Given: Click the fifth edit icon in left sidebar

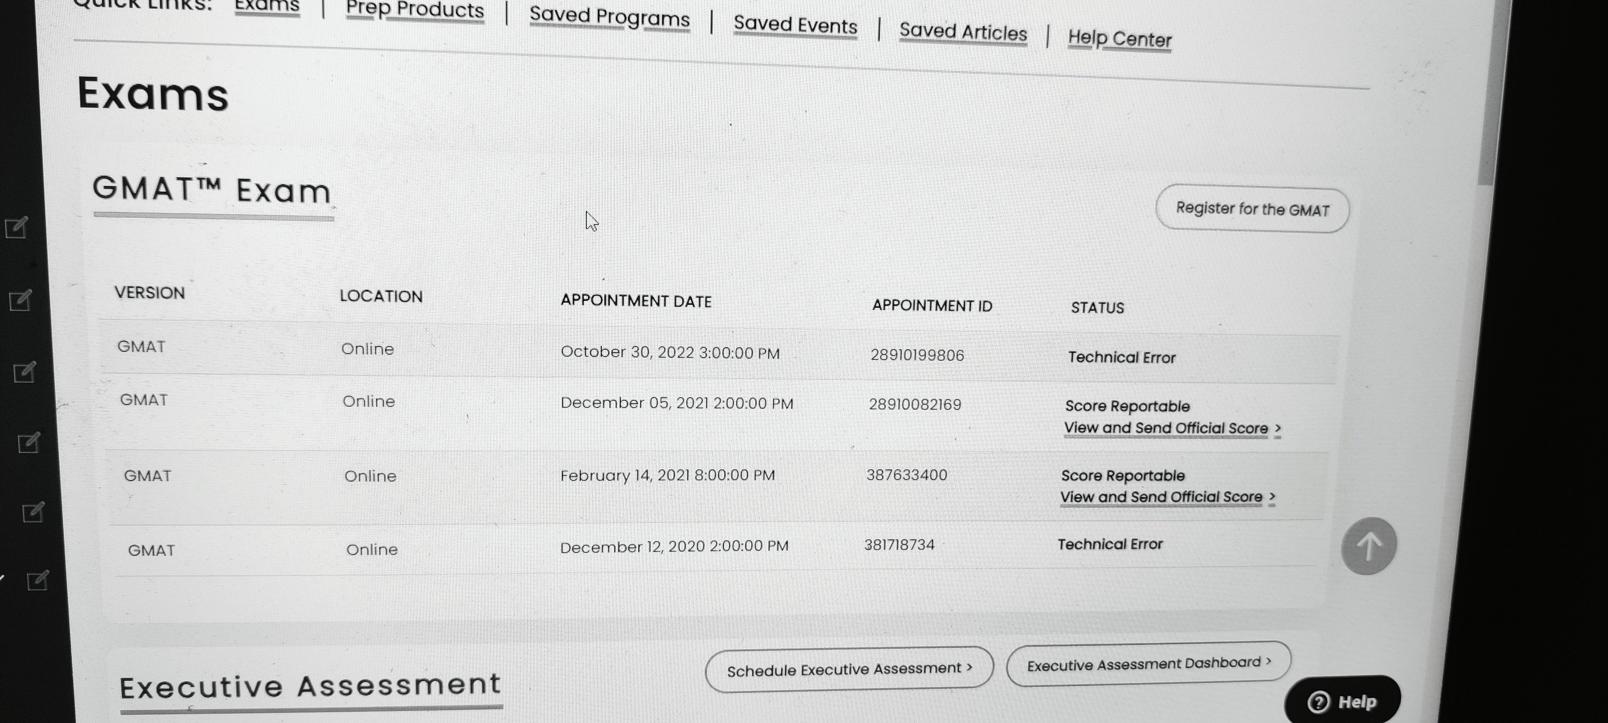Looking at the screenshot, I should pyautogui.click(x=33, y=513).
